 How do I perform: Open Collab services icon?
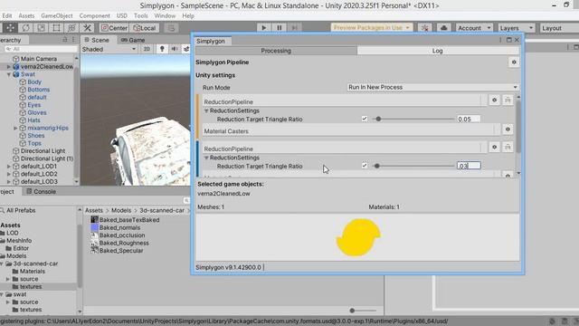coord(425,28)
